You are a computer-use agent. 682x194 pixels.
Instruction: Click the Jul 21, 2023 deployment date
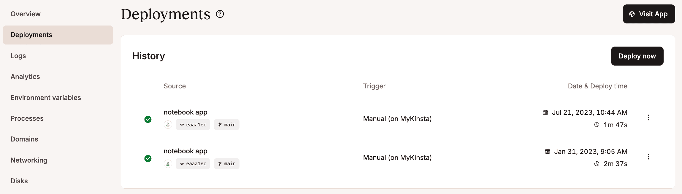[x=589, y=112]
